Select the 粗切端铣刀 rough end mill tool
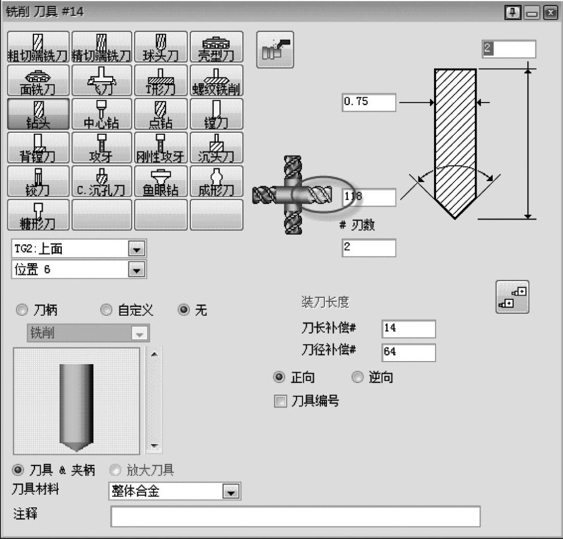Image resolution: width=563 pixels, height=539 pixels. tap(38, 47)
